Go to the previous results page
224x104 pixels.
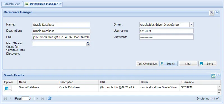[x=10, y=98]
